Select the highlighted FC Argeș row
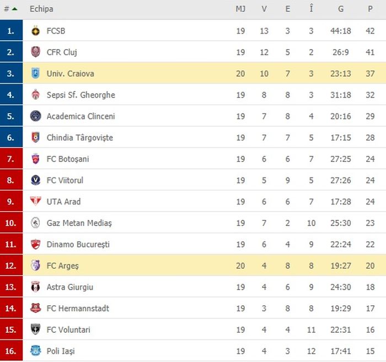Viewport: 386px width, 362px height. [x=193, y=266]
